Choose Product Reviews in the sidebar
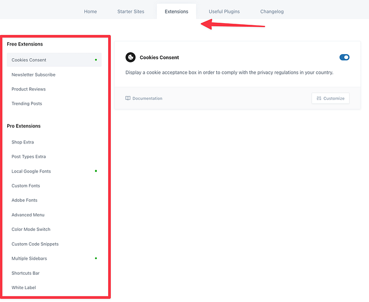Image resolution: width=369 pixels, height=302 pixels. (x=28, y=89)
